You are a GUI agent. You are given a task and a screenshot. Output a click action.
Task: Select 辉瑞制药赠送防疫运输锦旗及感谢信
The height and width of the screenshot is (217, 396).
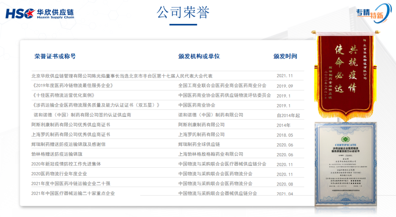click(69, 145)
